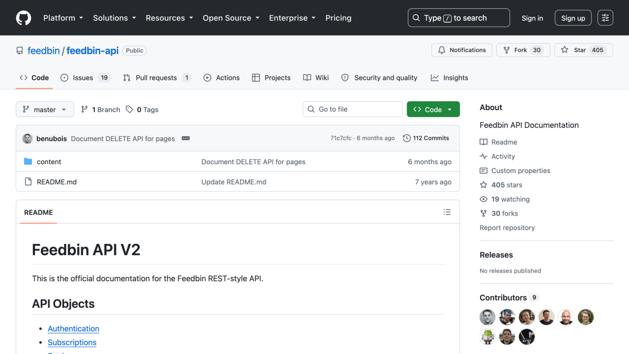Click the Sign in link

click(532, 18)
